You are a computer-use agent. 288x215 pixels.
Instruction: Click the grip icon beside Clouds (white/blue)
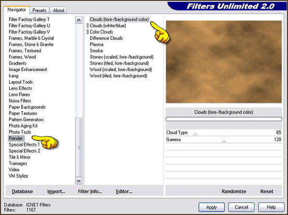pyautogui.click(x=88, y=26)
